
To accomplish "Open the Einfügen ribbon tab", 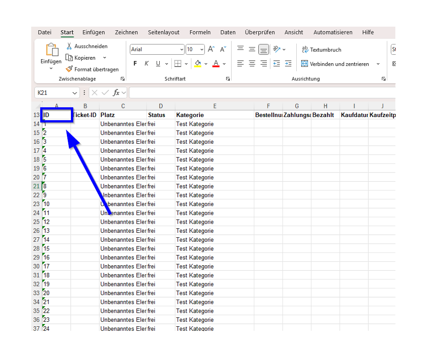I will [94, 33].
